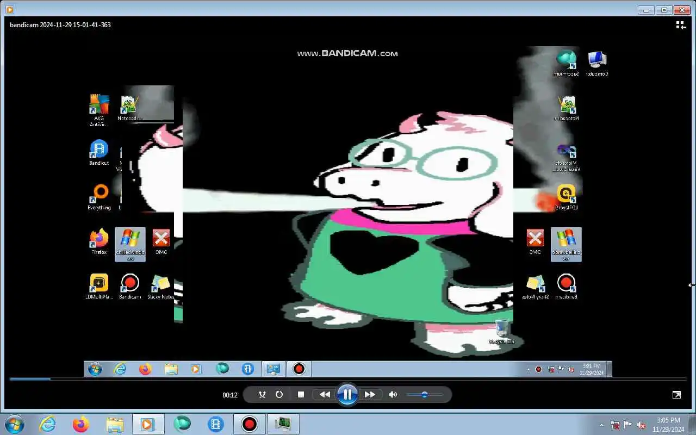Show hidden tray icons arrow
The height and width of the screenshot is (435, 696).
[601, 425]
